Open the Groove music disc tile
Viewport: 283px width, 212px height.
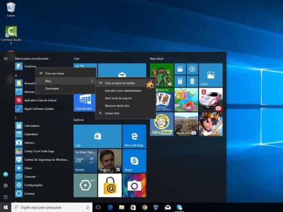click(192, 69)
